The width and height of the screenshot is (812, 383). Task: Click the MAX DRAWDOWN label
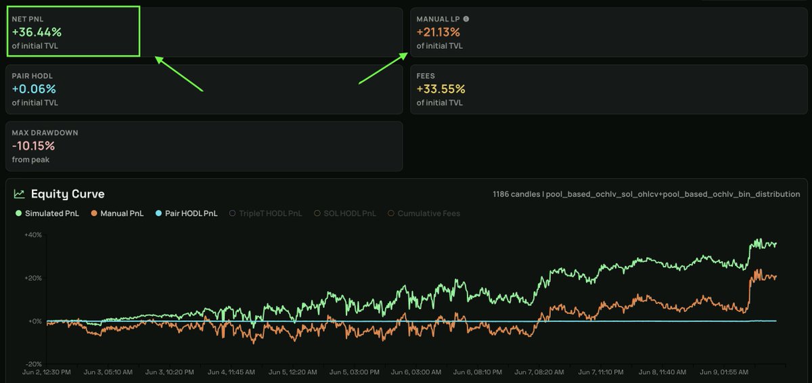click(45, 133)
